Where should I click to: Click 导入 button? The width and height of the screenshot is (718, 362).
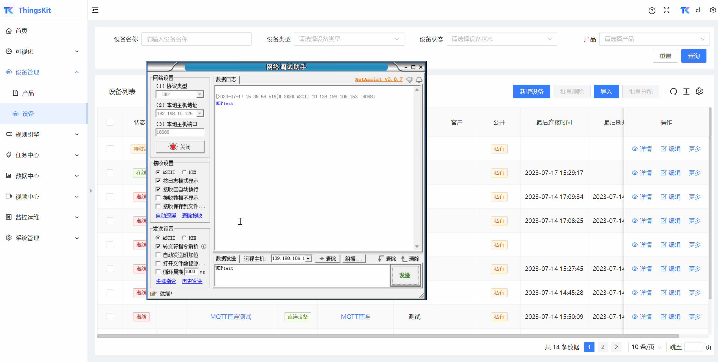[x=606, y=91]
